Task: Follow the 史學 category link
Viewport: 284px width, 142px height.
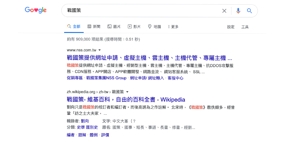Action: (81, 127)
